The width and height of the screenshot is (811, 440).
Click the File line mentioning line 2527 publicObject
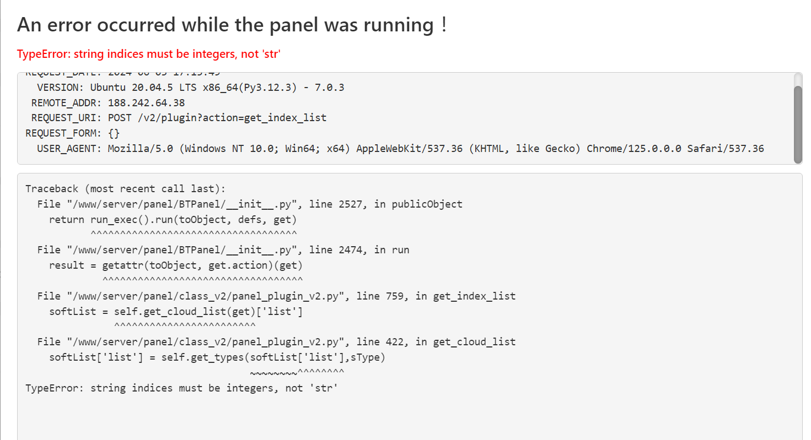click(249, 204)
